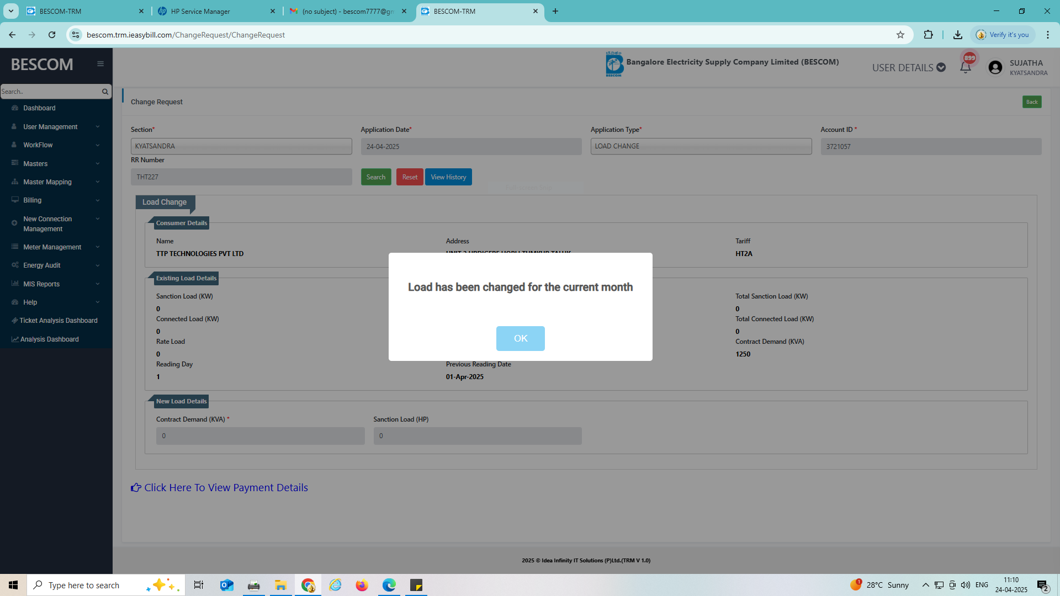Open the Application Type LOAD CHANGE dropdown
This screenshot has height=596, width=1060.
tap(701, 146)
